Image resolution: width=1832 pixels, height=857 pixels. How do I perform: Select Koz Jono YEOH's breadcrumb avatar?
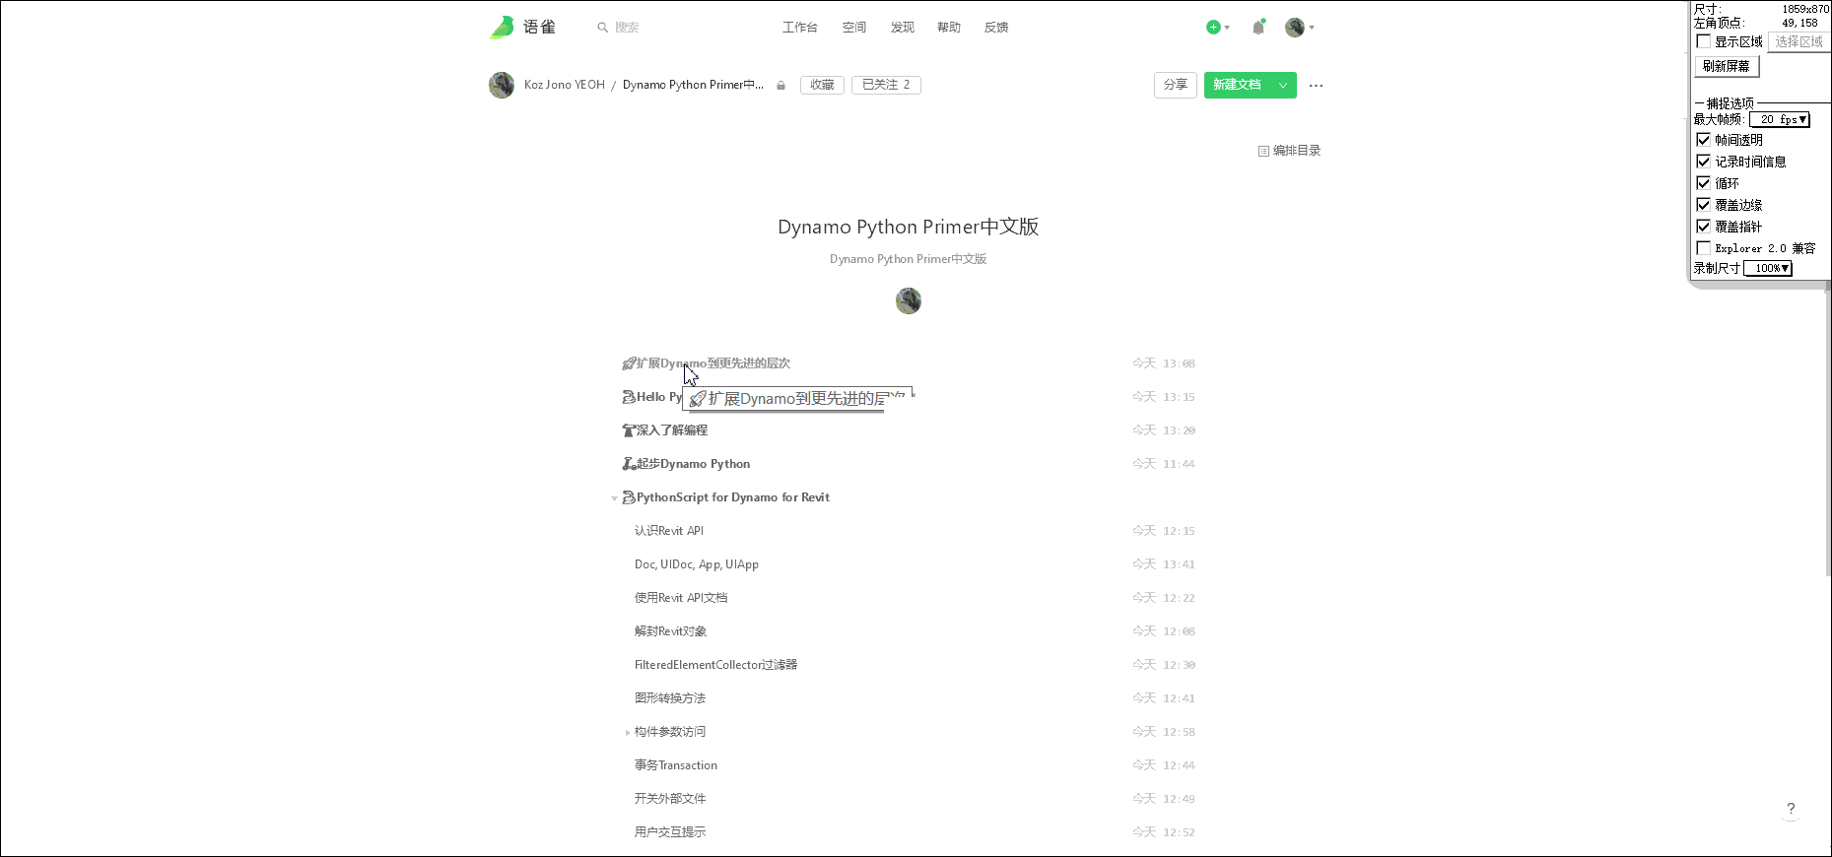502,85
